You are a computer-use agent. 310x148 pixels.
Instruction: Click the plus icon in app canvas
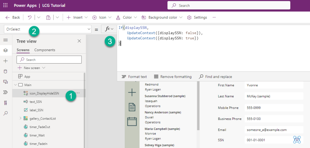132,93
